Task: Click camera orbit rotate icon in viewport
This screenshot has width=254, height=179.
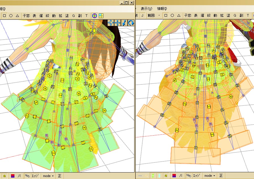Action: [111, 23]
